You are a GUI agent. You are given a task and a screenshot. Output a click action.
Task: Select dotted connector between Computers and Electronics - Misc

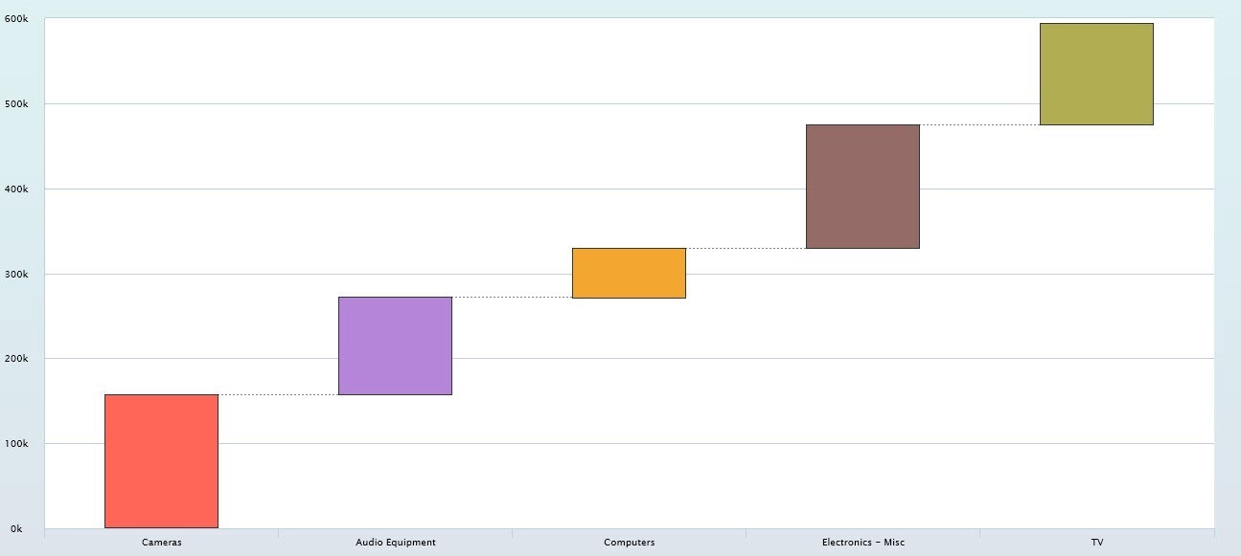[746, 248]
